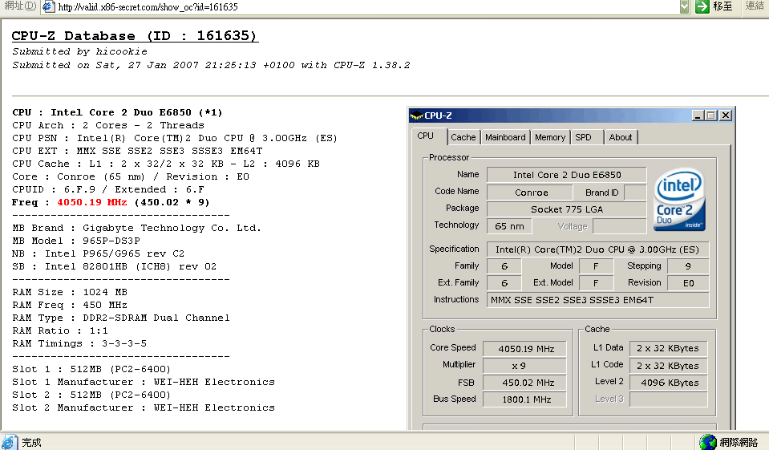Screen dimensions: 769x450
Task: Close the CPU-Z window
Action: (x=726, y=116)
